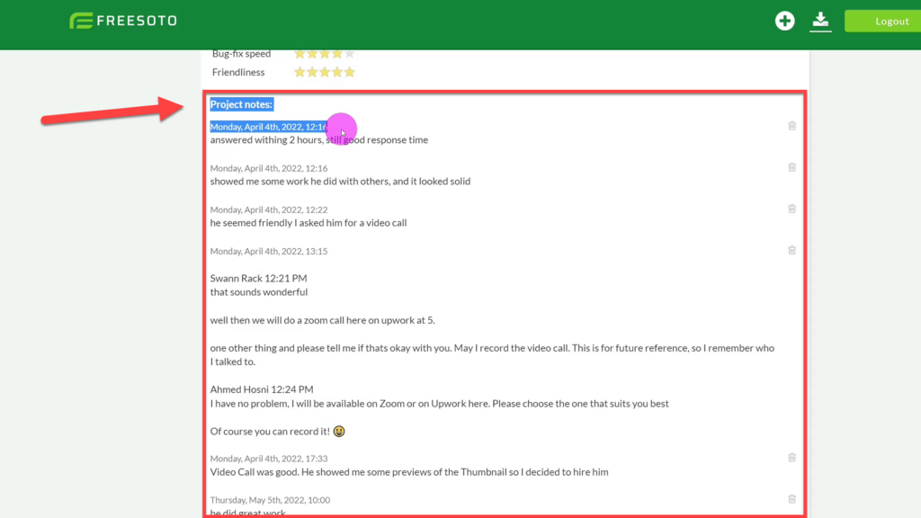Click the download icon in the header
The image size is (921, 518).
point(820,22)
